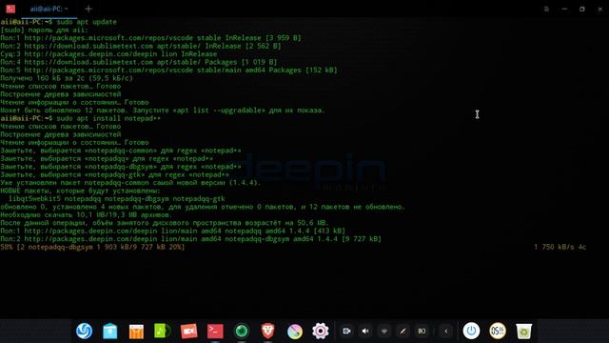Click the 'libqt5webkit5 notepadqq notepadqq-dbgsym notepadqq-gtk' line
609x343 pixels.
(116, 199)
